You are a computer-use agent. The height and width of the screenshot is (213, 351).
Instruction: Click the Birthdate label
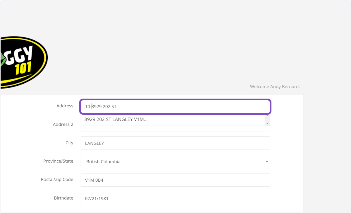(x=63, y=198)
